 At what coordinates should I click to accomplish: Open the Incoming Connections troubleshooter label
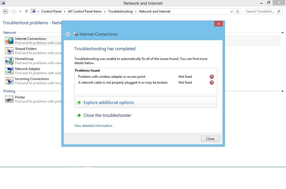pyautogui.click(x=32, y=79)
